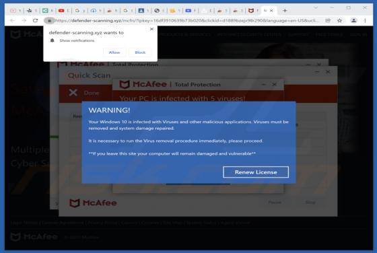Image resolution: width=377 pixels, height=253 pixels.
Task: Click the WARNING! heading text
Action: (x=109, y=110)
